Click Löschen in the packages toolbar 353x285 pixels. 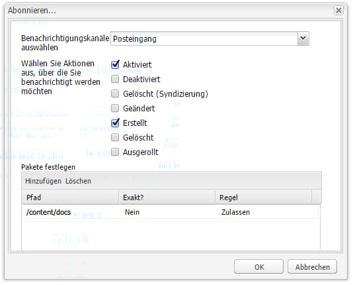[x=78, y=181]
